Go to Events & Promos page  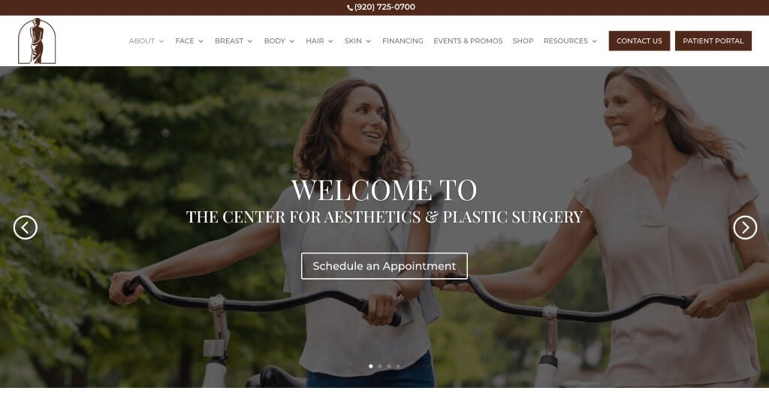coord(468,41)
